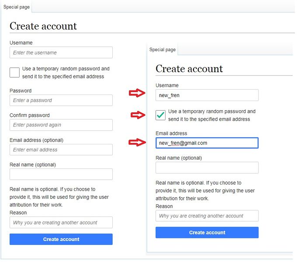Click the Username field containing new_fren

pos(207,95)
